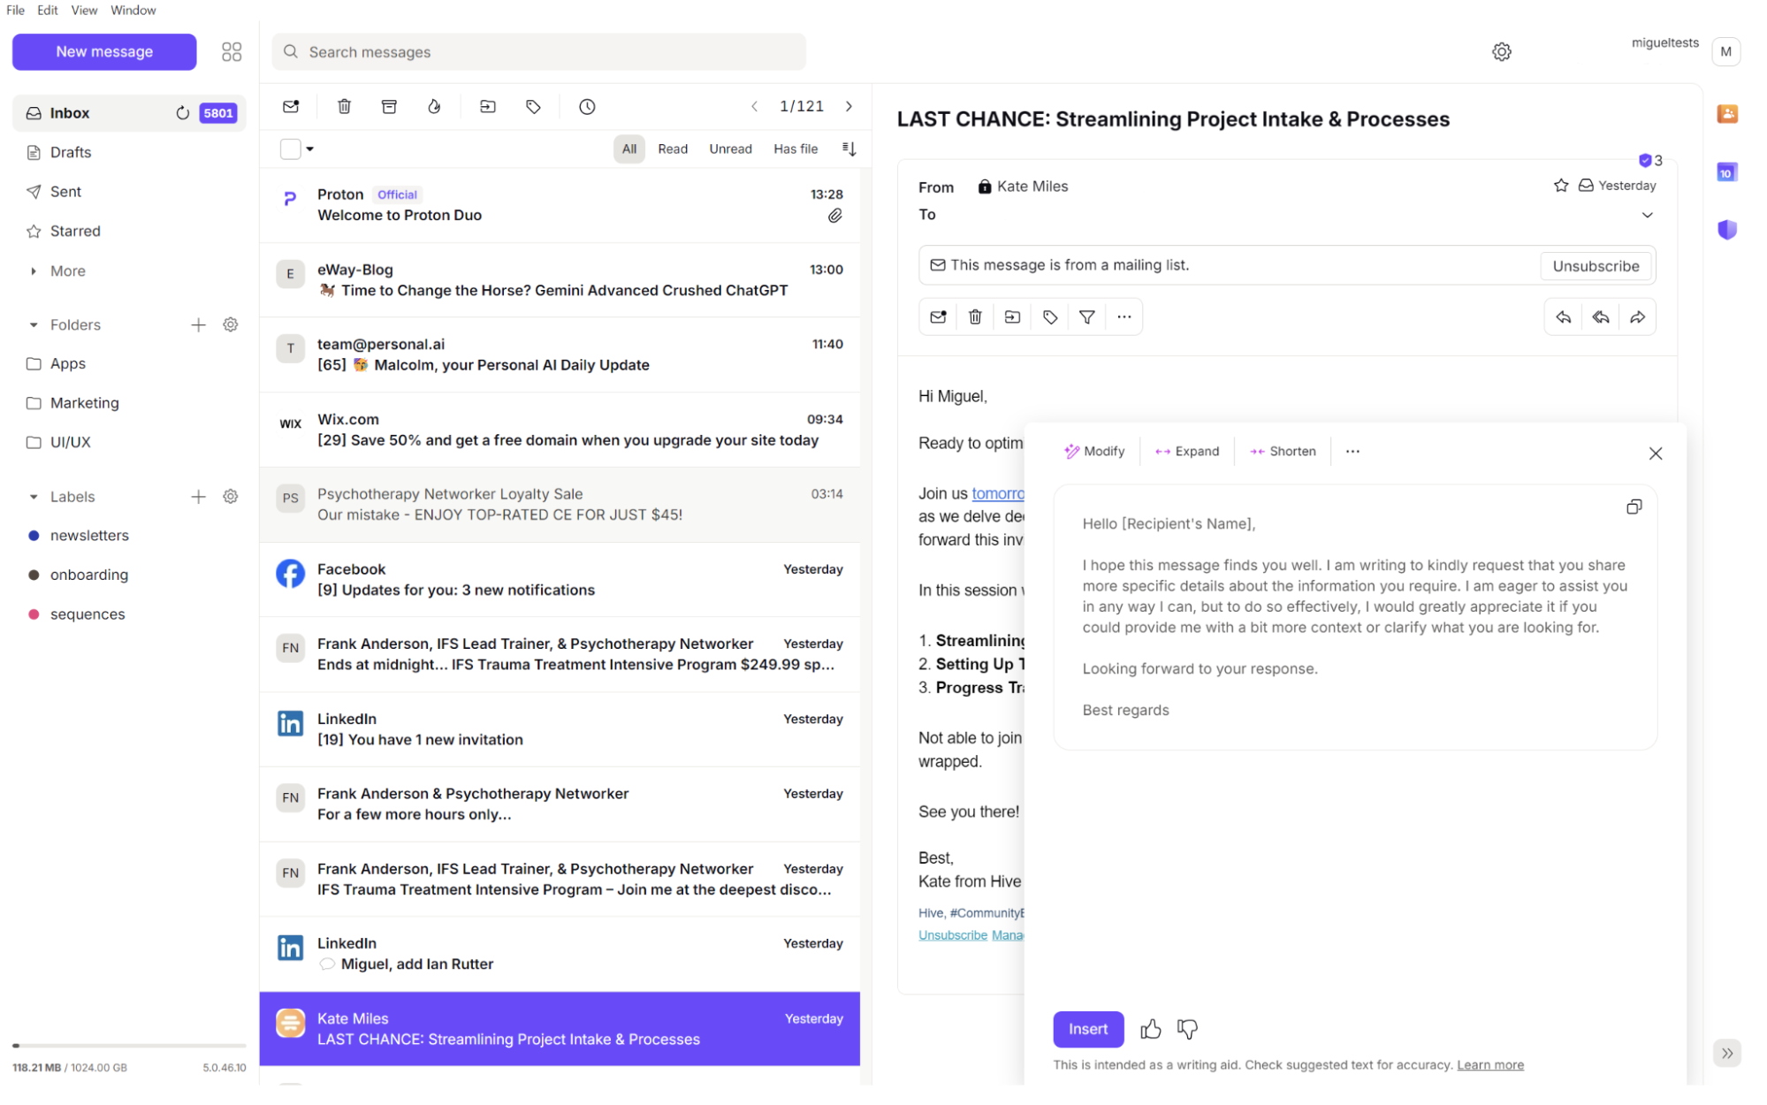Screen dimensions: 1767x1105
Task: Unsubscribe from the mailing list
Action: pyautogui.click(x=1596, y=265)
